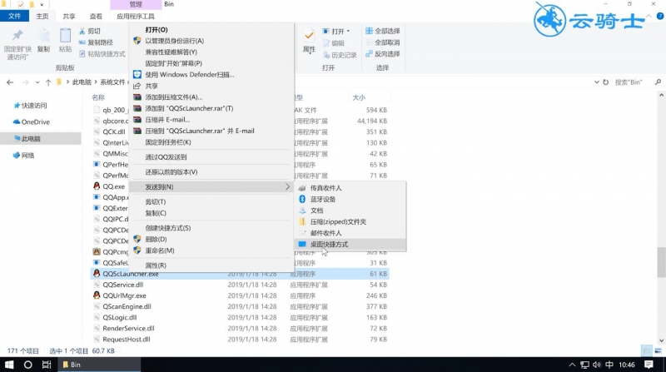
Task: Switch to the 共享 (Share) tab
Action: [x=69, y=16]
